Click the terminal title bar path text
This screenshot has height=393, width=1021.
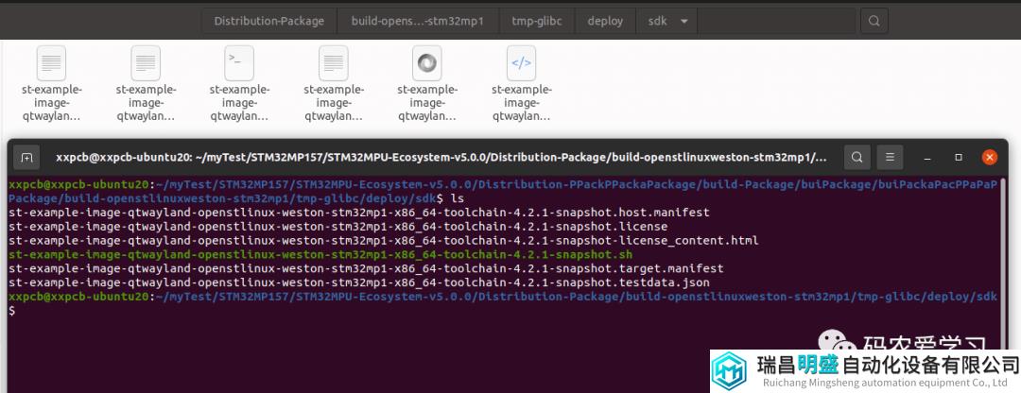click(x=441, y=157)
